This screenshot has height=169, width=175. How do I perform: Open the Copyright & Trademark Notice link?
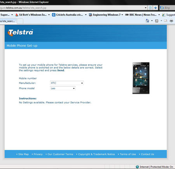click(96, 154)
